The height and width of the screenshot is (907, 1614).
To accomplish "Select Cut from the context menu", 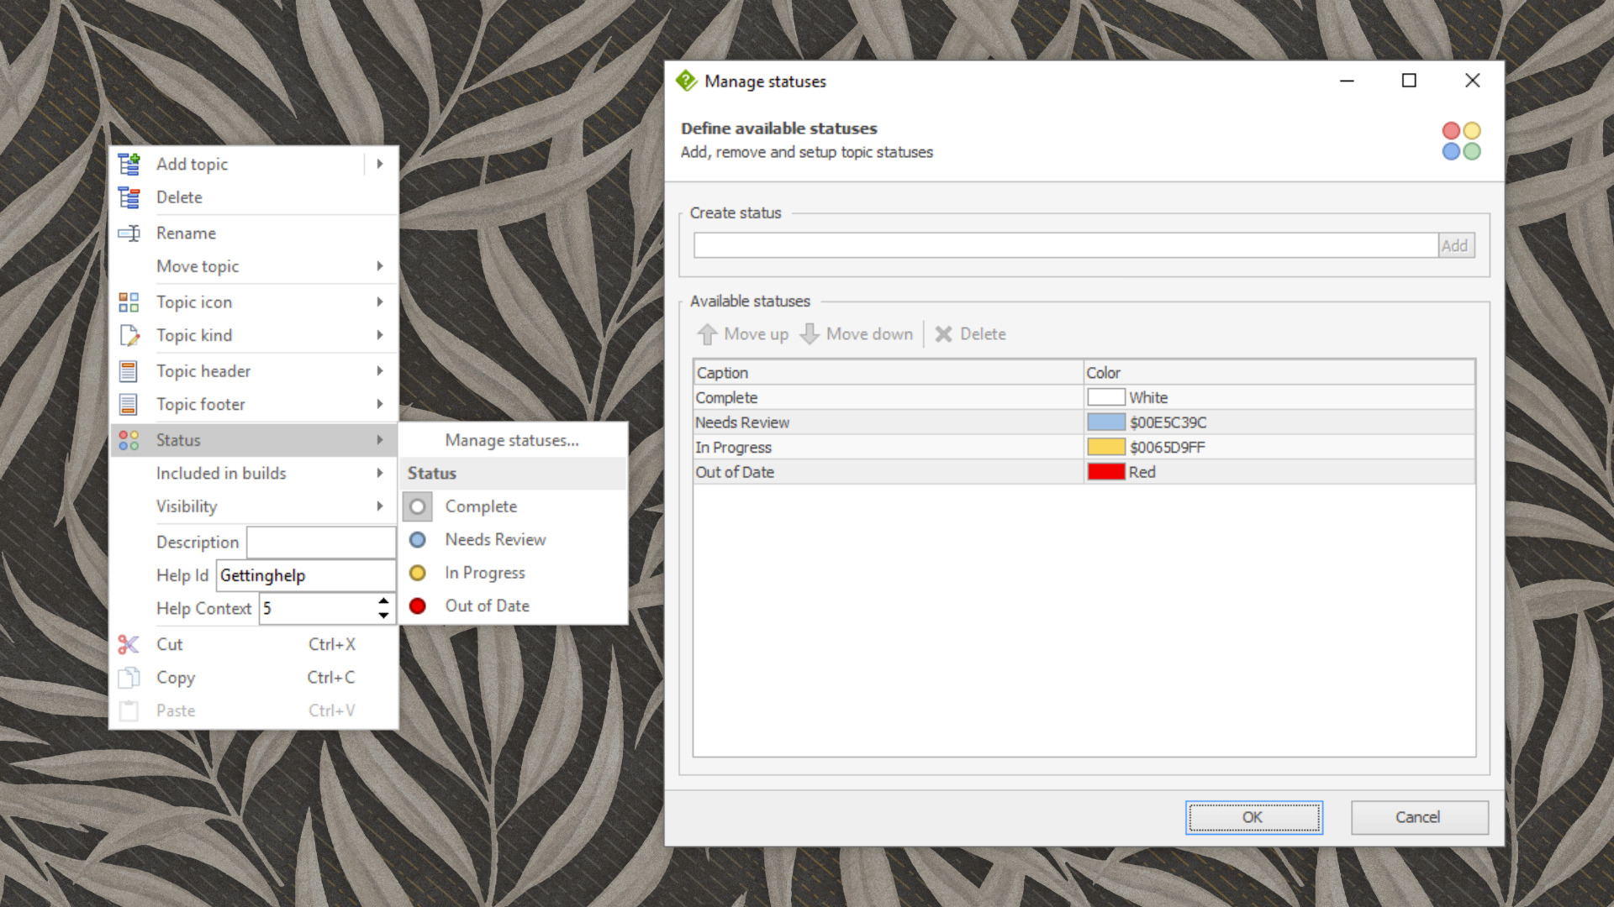I will (254, 644).
